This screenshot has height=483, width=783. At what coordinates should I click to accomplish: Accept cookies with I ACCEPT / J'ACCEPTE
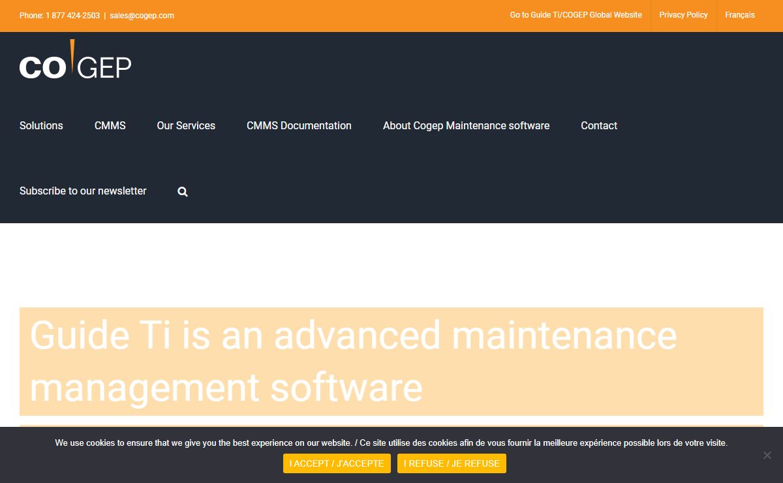coord(337,463)
